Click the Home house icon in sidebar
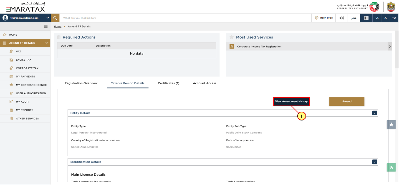This screenshot has height=185, width=399. pos(5,35)
